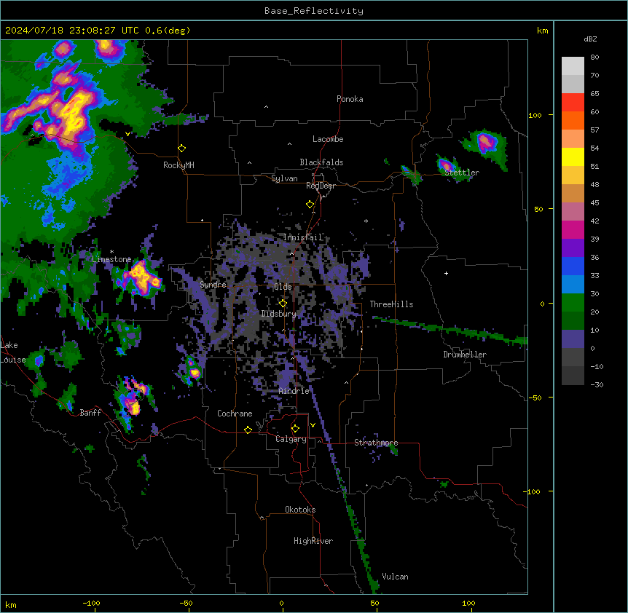
Task: Click the Vulcan label
Action: pos(395,577)
